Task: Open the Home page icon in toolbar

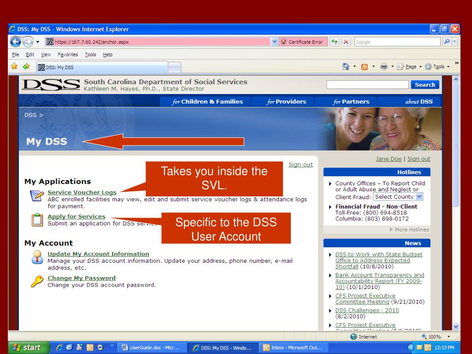Action: (346, 66)
